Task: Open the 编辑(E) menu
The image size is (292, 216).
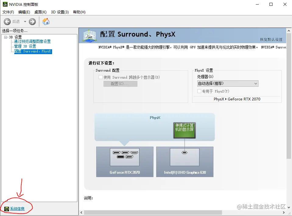Action: coord(24,12)
